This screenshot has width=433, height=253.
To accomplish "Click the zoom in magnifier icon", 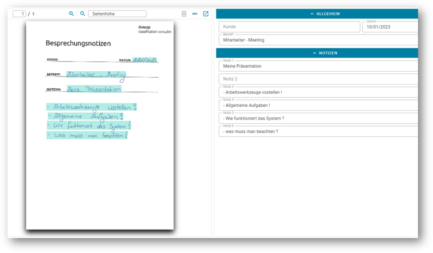I will 71,13.
